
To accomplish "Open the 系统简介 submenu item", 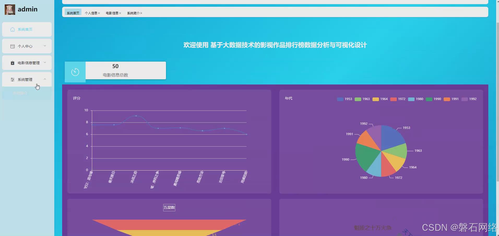I will pos(20,93).
